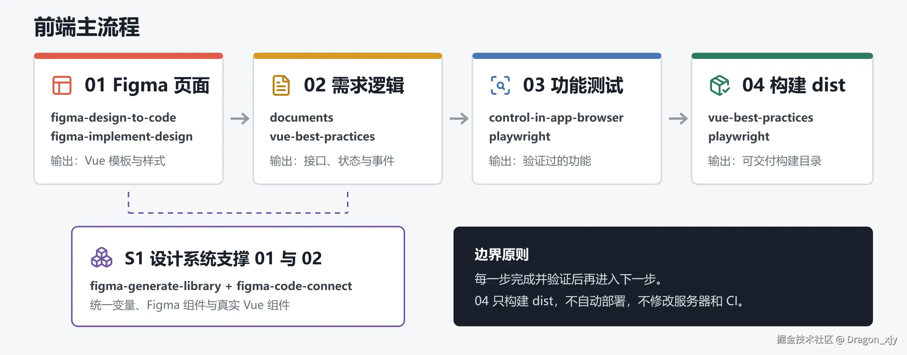Click figma-generate-library + figma-code-connect text
This screenshot has width=907, height=355.
point(221,286)
